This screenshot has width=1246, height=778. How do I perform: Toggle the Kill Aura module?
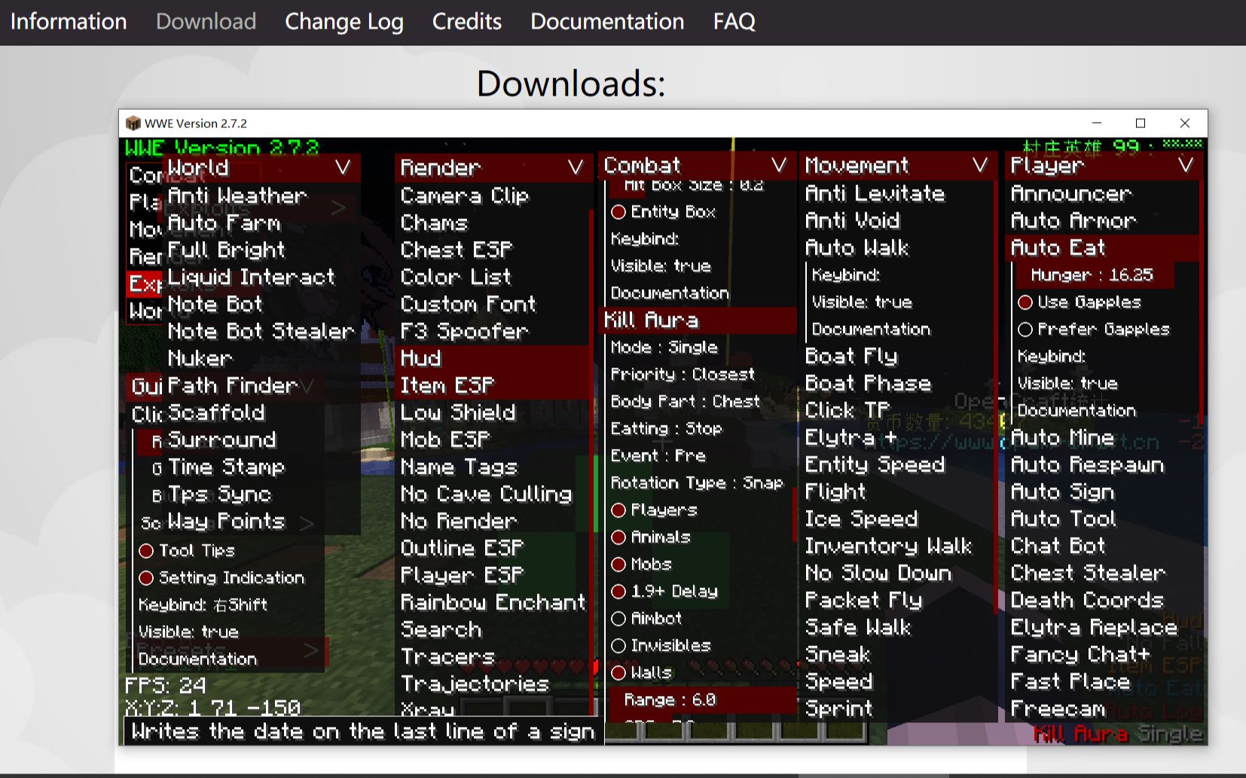click(x=651, y=320)
